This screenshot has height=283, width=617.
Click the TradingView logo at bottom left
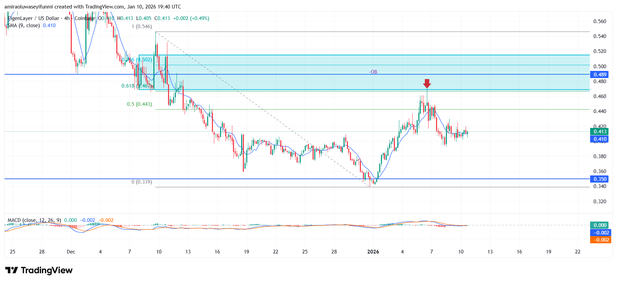(x=39, y=270)
